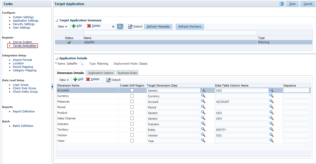Click Refresh Metadata
316x164 pixels.
click(x=158, y=26)
